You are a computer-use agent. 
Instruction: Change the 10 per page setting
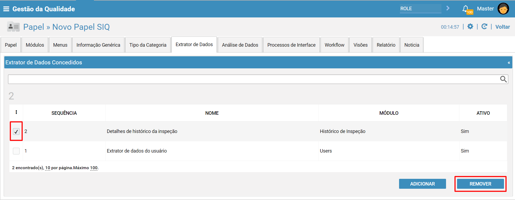coord(48,168)
